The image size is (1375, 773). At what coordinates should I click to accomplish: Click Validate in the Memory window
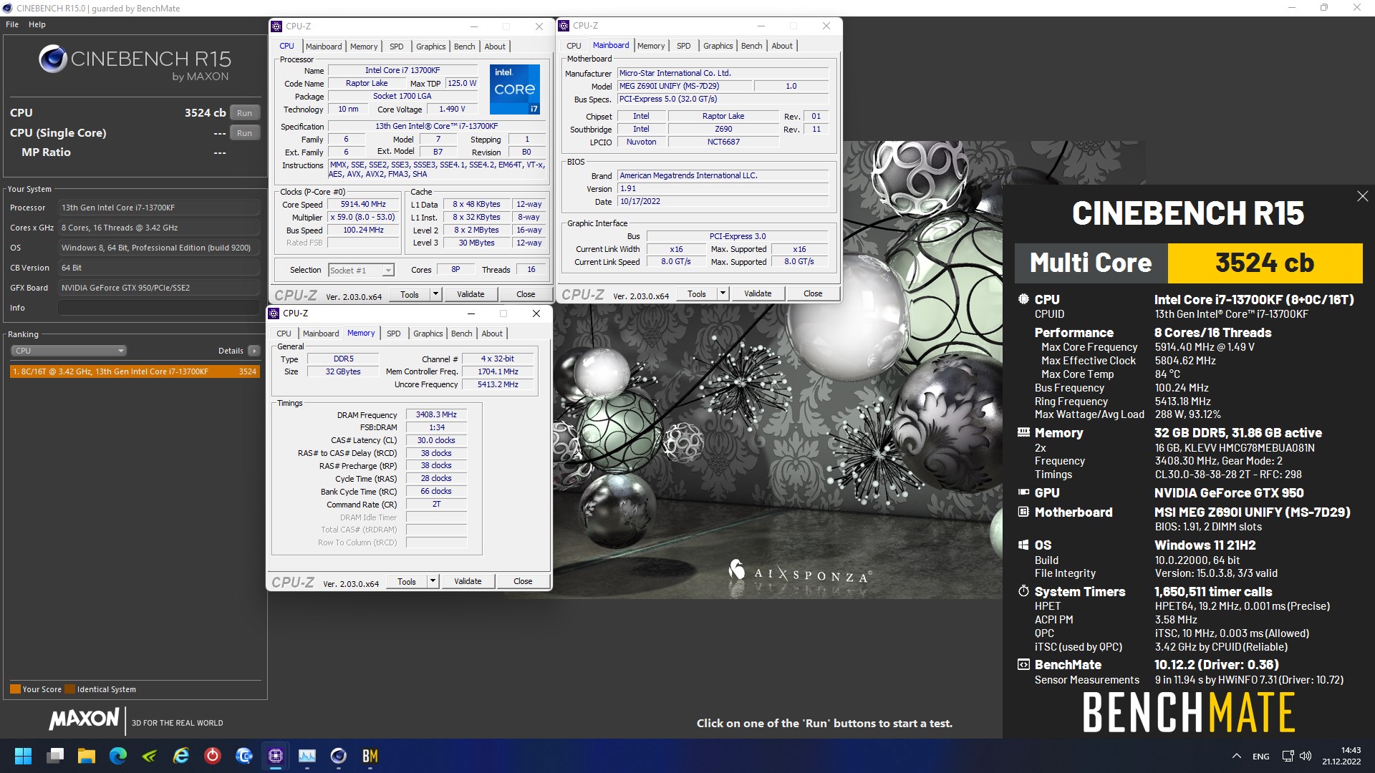coord(468,581)
